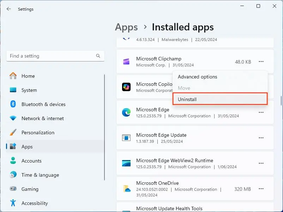Maximize the Settings window

[258, 6]
